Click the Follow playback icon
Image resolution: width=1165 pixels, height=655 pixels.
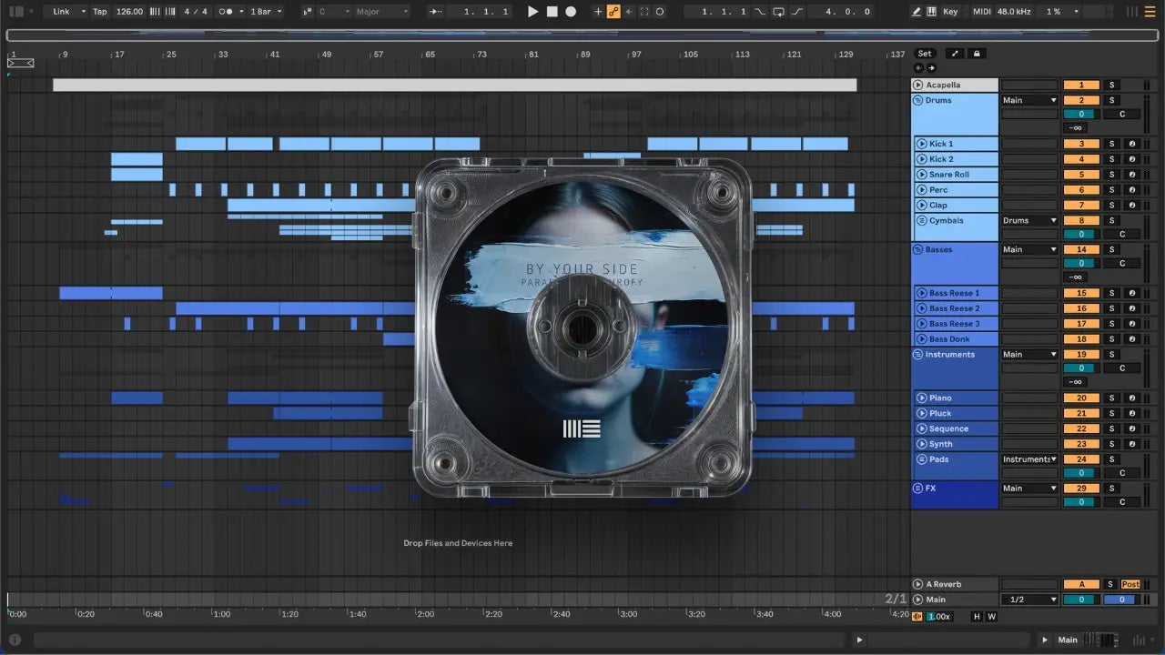pos(437,12)
